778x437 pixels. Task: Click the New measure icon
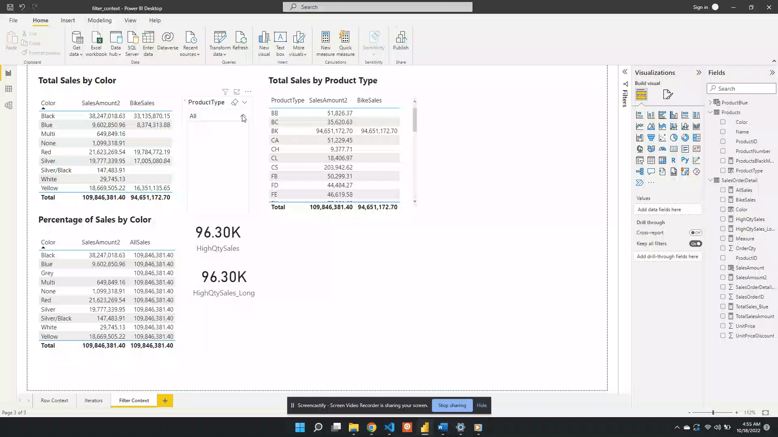click(x=325, y=38)
